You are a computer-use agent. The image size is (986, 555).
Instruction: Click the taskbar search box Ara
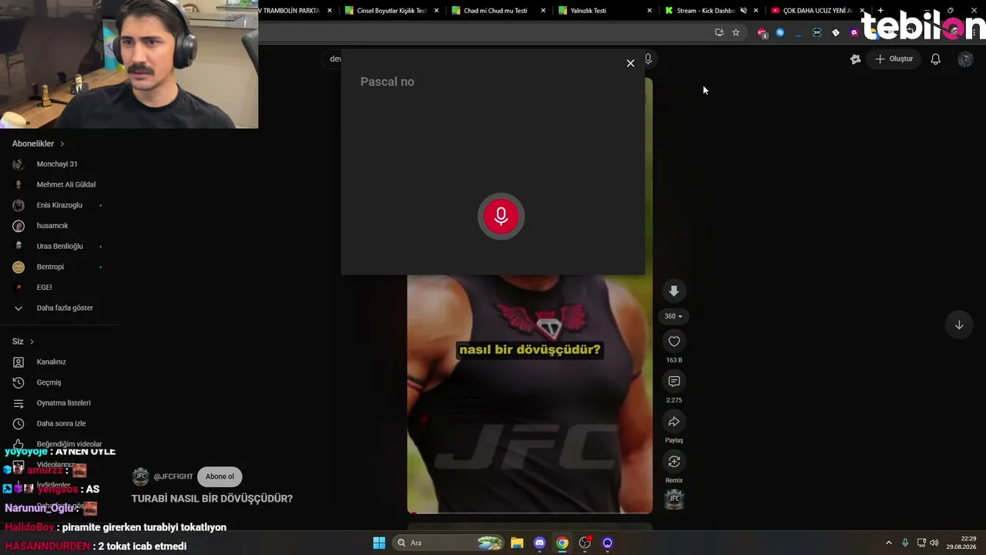coord(448,543)
